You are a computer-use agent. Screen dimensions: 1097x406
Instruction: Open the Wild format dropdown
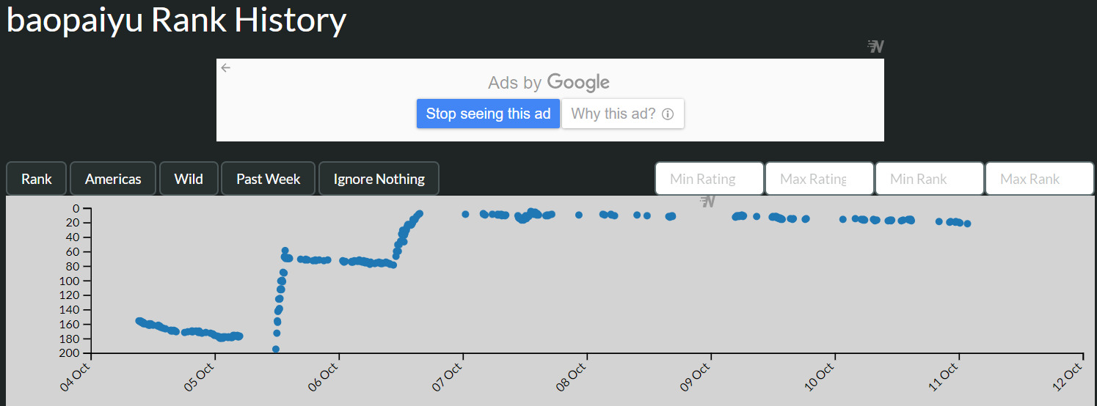pos(189,179)
